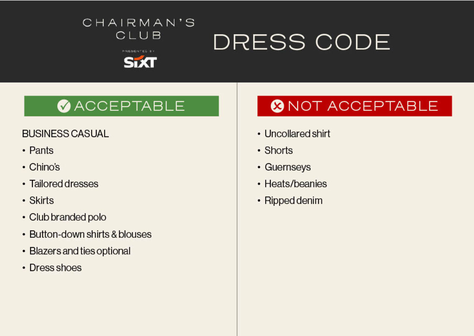Click the SIXT logo
Image resolution: width=474 pixels, height=336 pixels.
[x=140, y=62]
